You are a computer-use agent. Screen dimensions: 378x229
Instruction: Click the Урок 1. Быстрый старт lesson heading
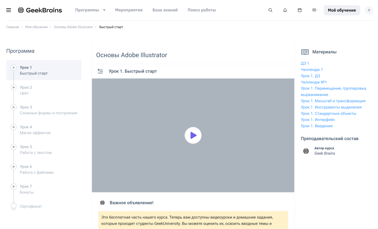coord(133,71)
